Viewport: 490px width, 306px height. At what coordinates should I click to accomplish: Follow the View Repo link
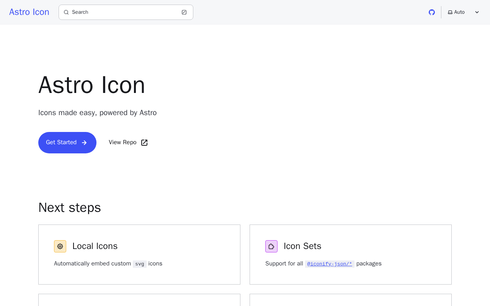coord(122,143)
